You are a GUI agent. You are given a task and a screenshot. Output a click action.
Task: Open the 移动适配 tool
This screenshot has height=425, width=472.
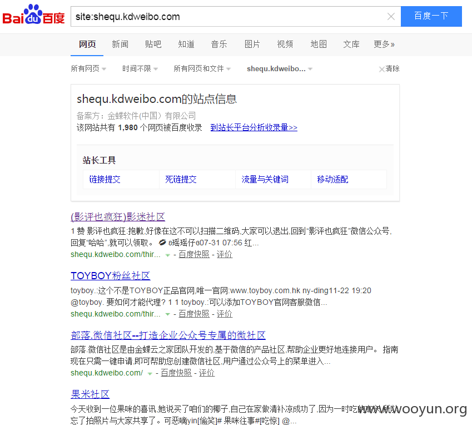click(x=332, y=180)
